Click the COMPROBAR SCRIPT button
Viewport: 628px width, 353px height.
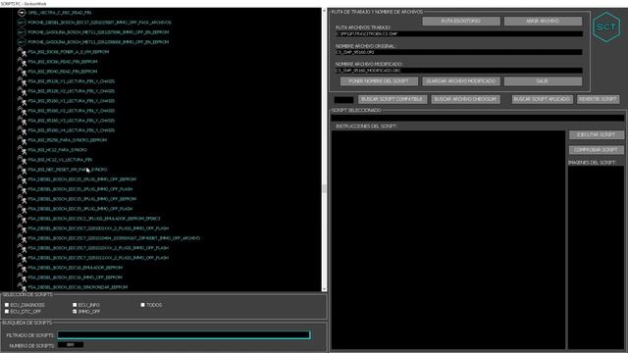(596, 150)
